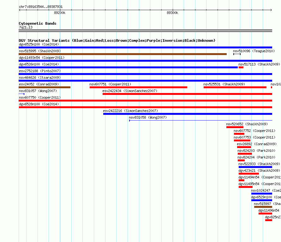
Task: Click the nsv517113 (Shaikh2009) small red bar
Action: click(241, 67)
